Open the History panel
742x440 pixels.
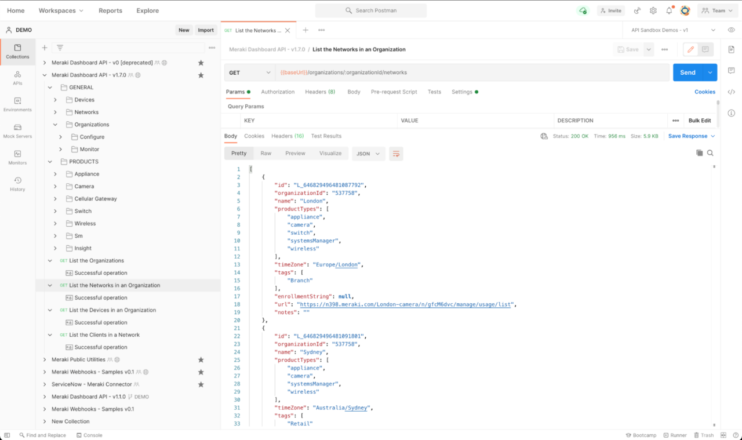click(x=17, y=183)
